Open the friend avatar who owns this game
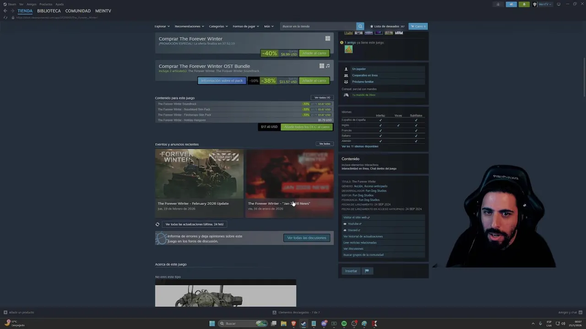The height and width of the screenshot is (329, 586). [348, 49]
